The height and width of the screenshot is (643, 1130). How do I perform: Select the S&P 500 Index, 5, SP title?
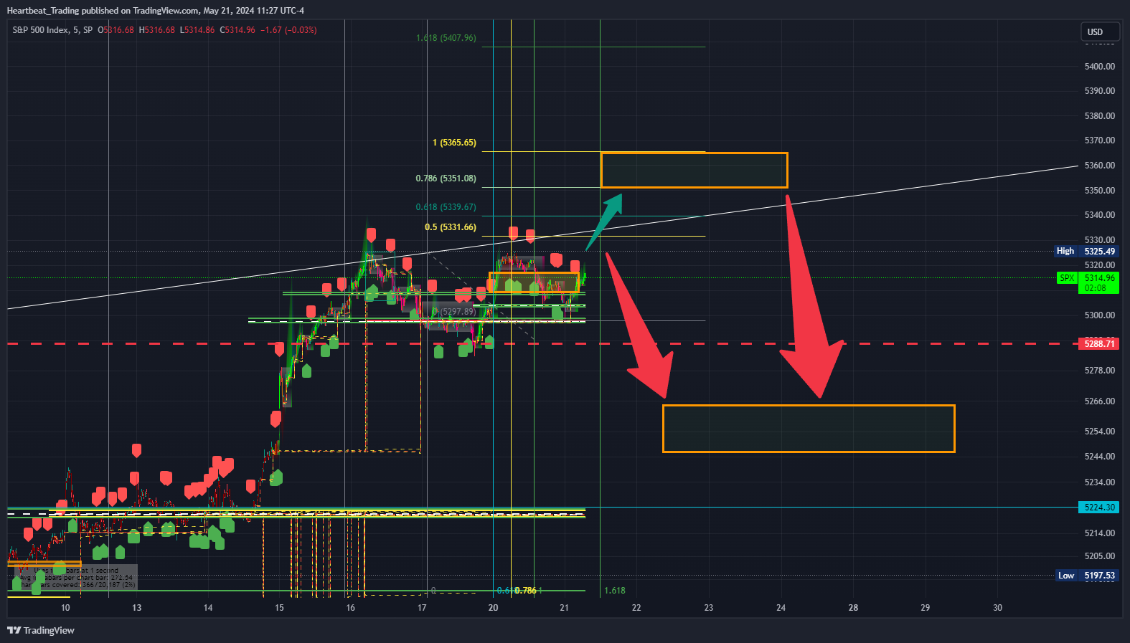pyautogui.click(x=52, y=30)
